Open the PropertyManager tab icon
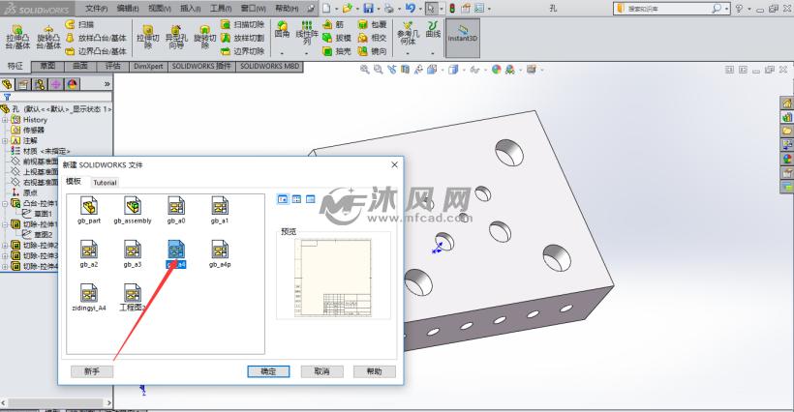This screenshot has width=794, height=412. pos(23,84)
